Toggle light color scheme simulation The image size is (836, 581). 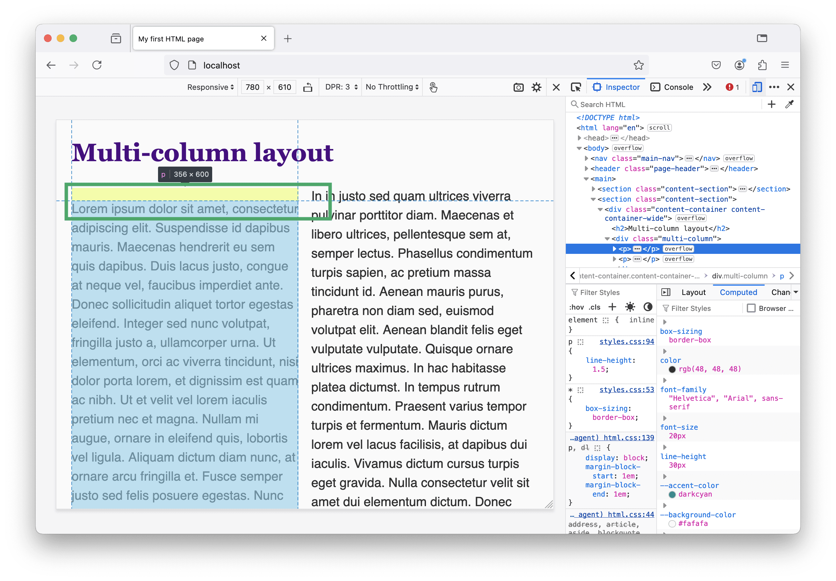(630, 307)
